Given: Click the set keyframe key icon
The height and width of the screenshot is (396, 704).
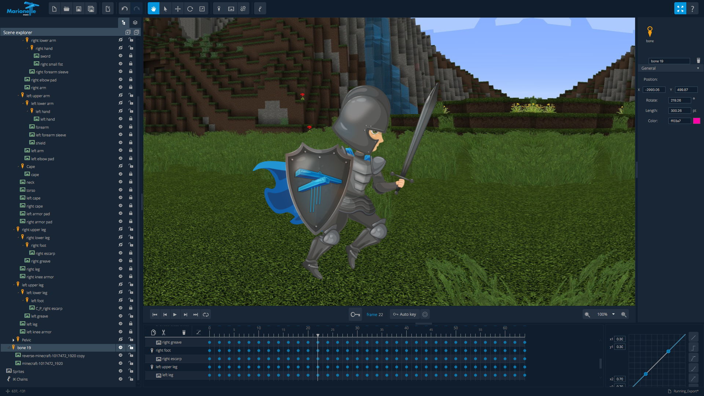Looking at the screenshot, I should [355, 315].
